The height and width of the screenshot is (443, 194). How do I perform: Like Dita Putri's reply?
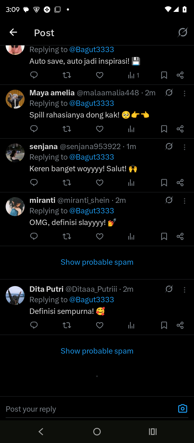pyautogui.click(x=100, y=325)
